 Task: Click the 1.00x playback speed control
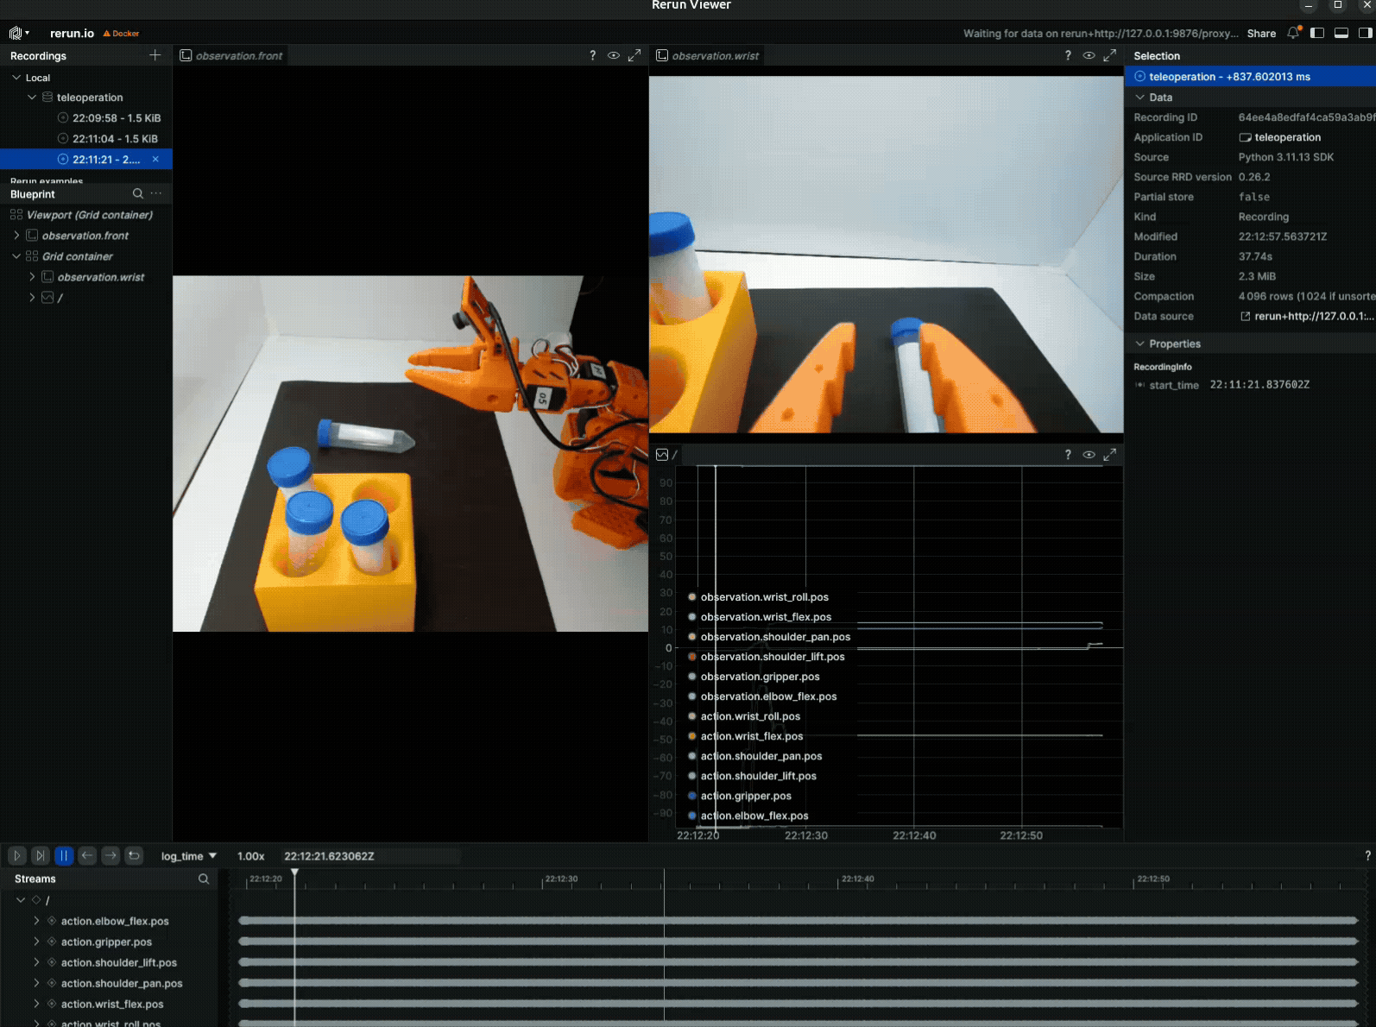click(x=251, y=856)
